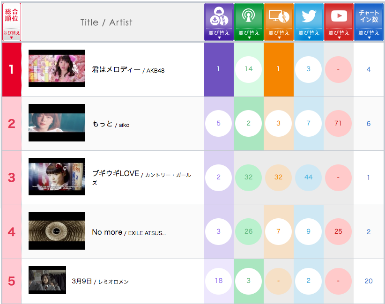Select the ブギウギLOVE video thumbnail
This screenshot has width=385, height=304.
pyautogui.click(x=57, y=177)
